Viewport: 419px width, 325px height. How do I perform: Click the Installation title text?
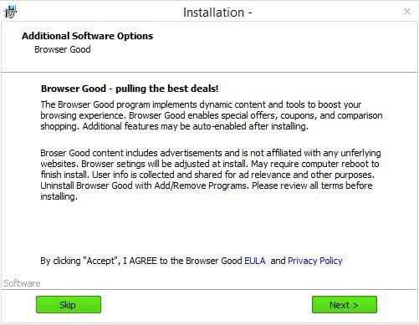[217, 13]
